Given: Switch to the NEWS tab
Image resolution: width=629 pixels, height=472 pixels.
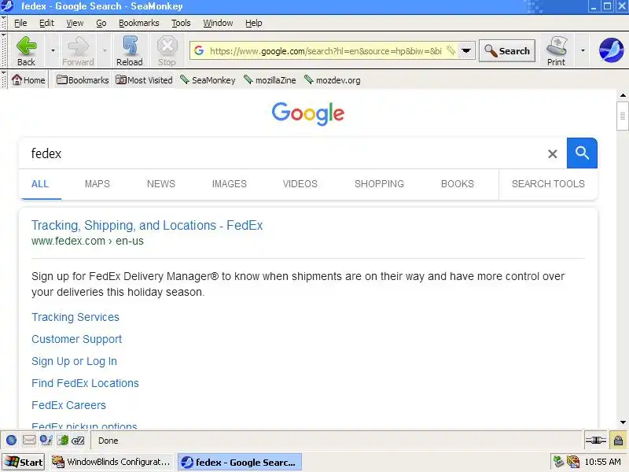Looking at the screenshot, I should 161,184.
